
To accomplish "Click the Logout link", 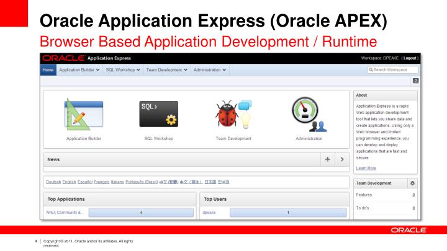I will coord(410,58).
